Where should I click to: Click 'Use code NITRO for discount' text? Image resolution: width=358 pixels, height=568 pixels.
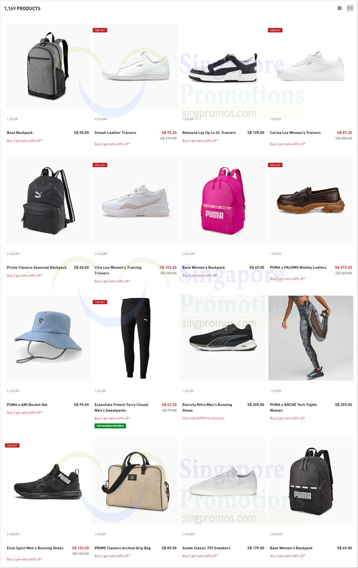tap(203, 418)
